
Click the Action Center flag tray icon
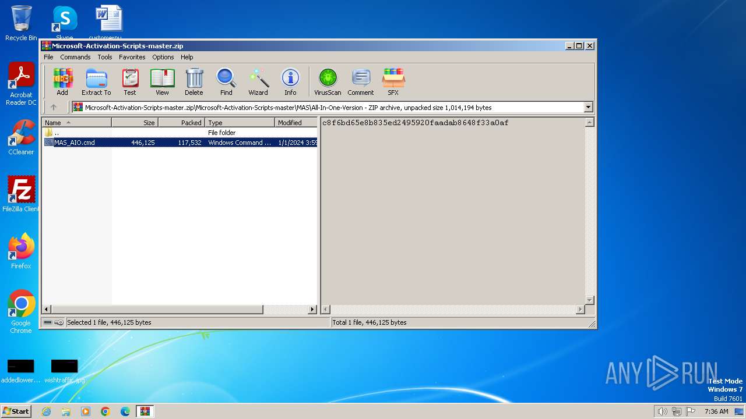tap(691, 411)
